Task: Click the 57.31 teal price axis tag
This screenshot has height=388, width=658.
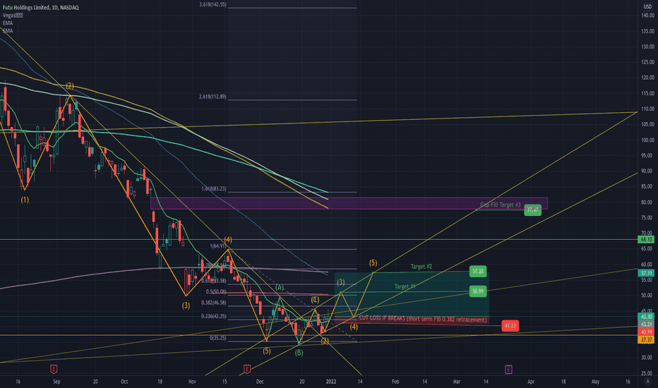Action: 646,273
